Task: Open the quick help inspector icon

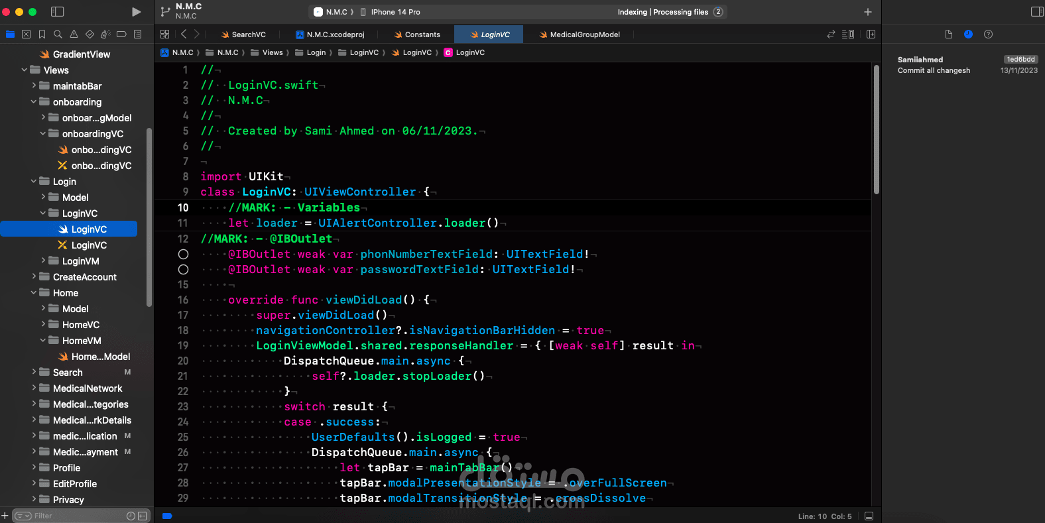Action: coord(988,34)
